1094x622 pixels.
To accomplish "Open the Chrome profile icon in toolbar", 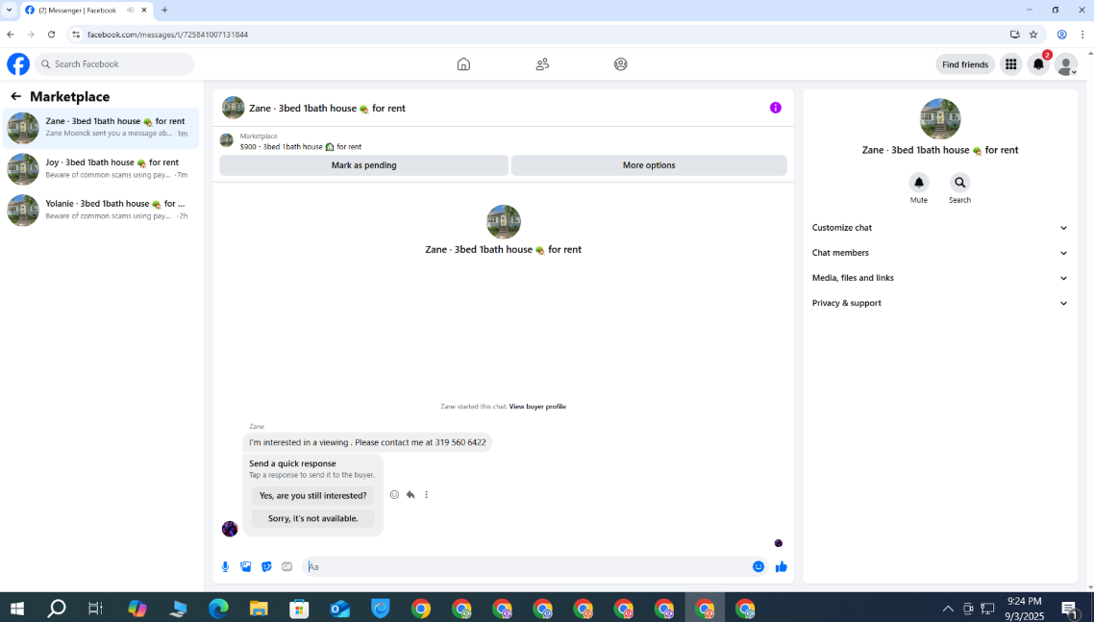I will coord(1061,35).
